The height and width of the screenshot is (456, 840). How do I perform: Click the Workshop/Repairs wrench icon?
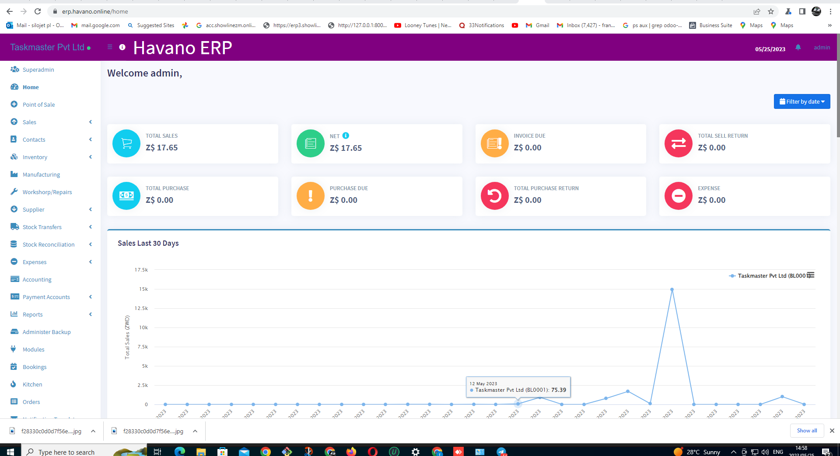14,192
